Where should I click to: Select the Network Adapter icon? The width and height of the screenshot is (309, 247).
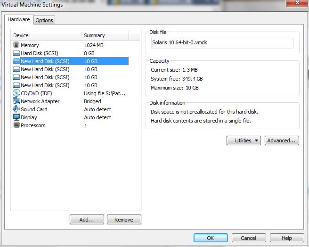pos(16,101)
